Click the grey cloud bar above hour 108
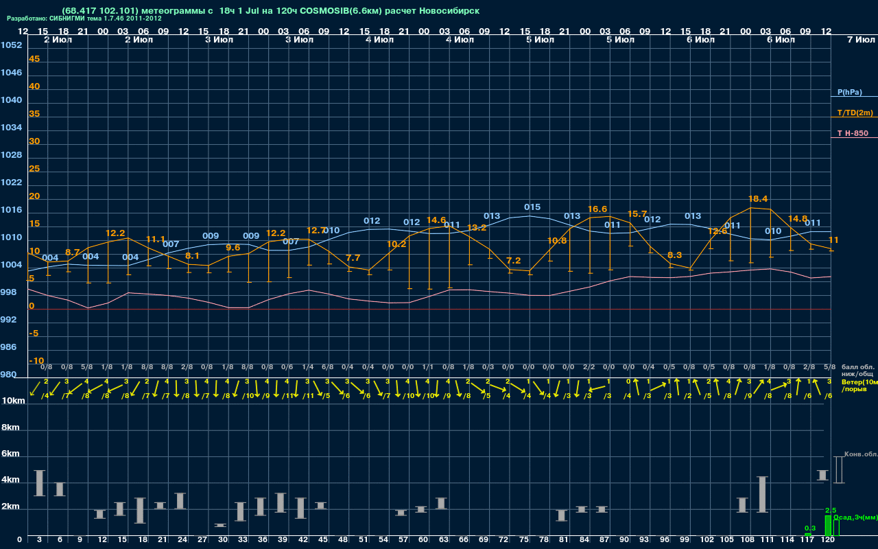Screen dimensions: 878x549 (x=742, y=505)
